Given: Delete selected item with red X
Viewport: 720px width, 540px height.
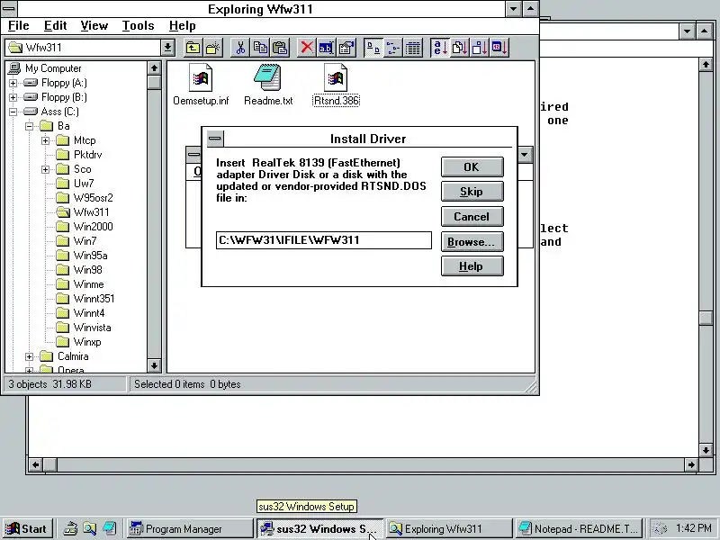Looking at the screenshot, I should point(306,48).
